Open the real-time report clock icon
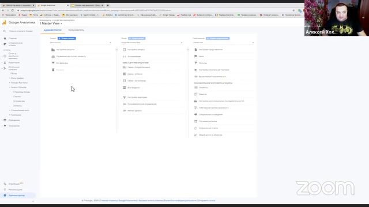 click(5, 56)
